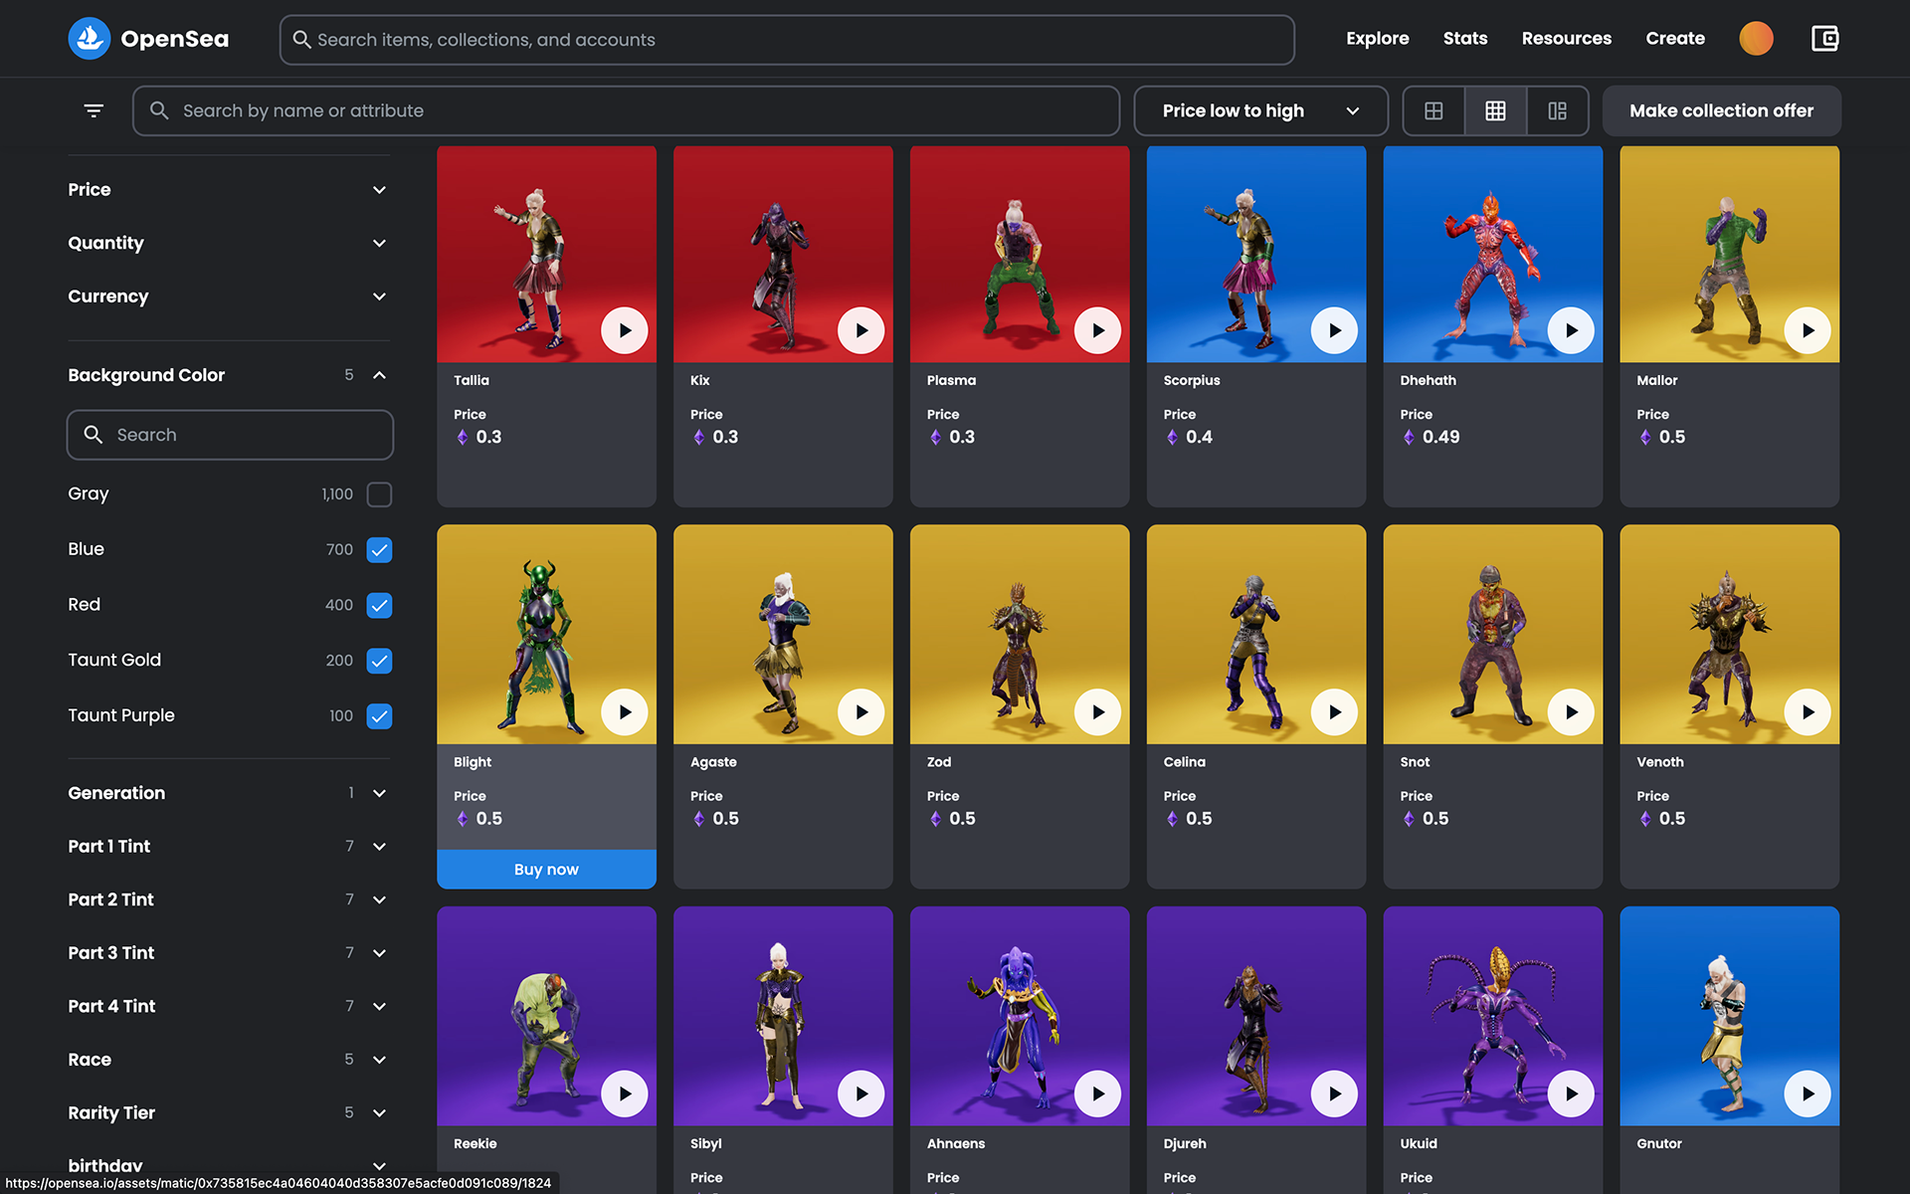1910x1194 pixels.
Task: Play the Kix animation
Action: [x=861, y=330]
